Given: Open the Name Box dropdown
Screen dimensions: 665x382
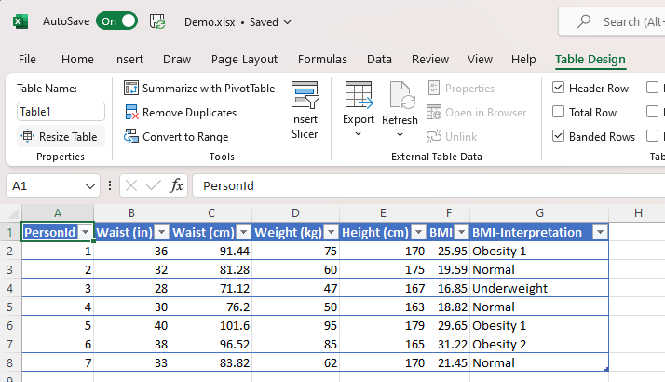Looking at the screenshot, I should click(89, 186).
